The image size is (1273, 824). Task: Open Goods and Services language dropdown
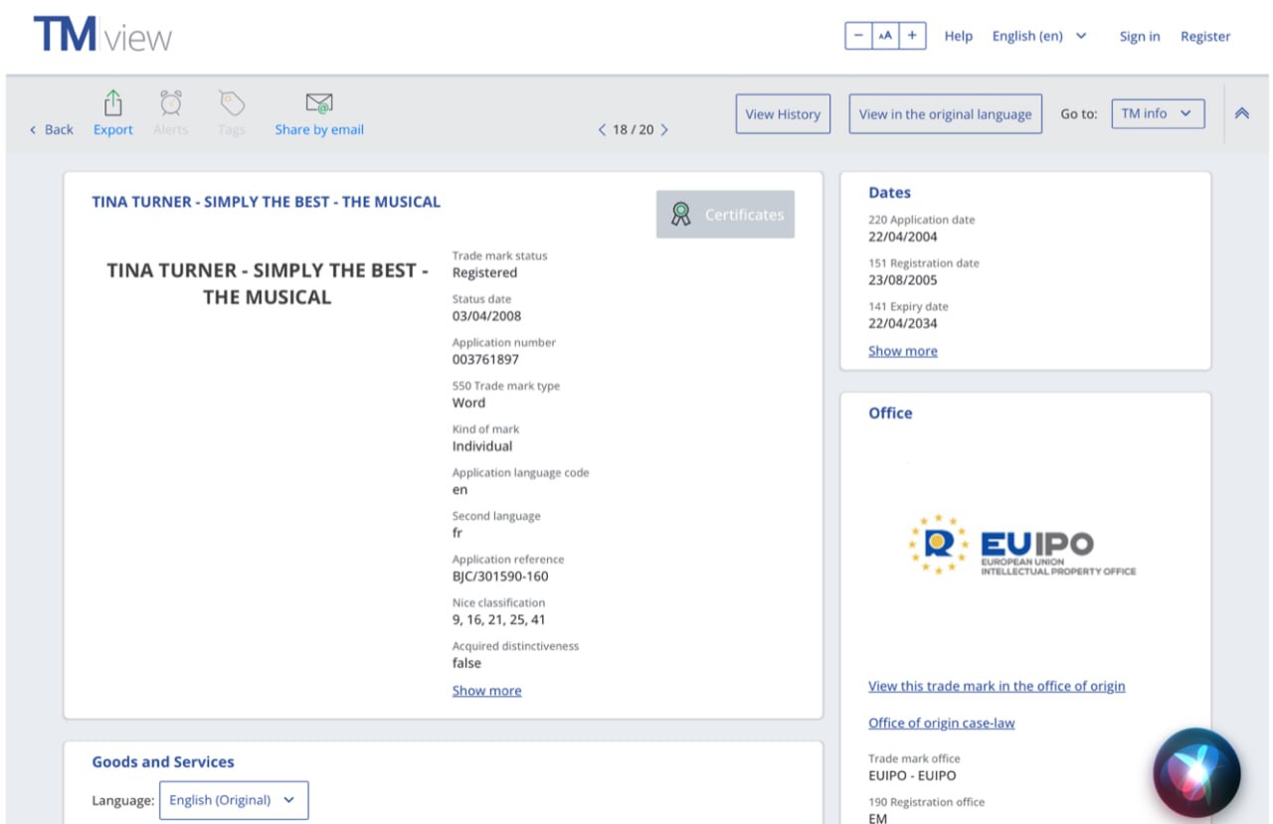coord(234,800)
